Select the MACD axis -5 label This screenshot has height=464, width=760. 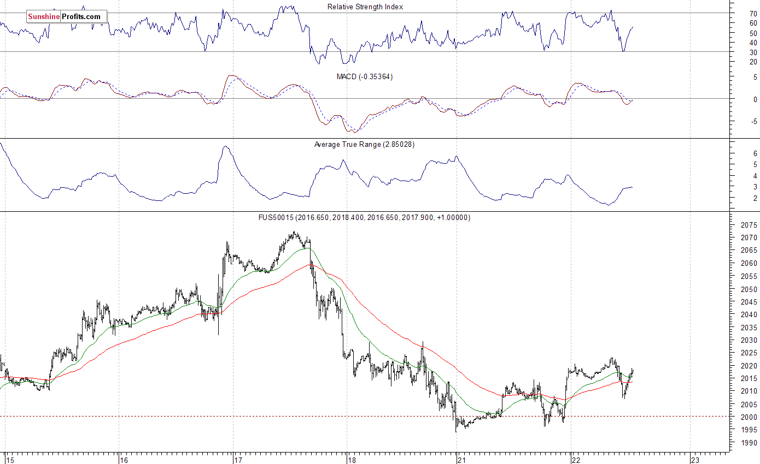coord(754,122)
